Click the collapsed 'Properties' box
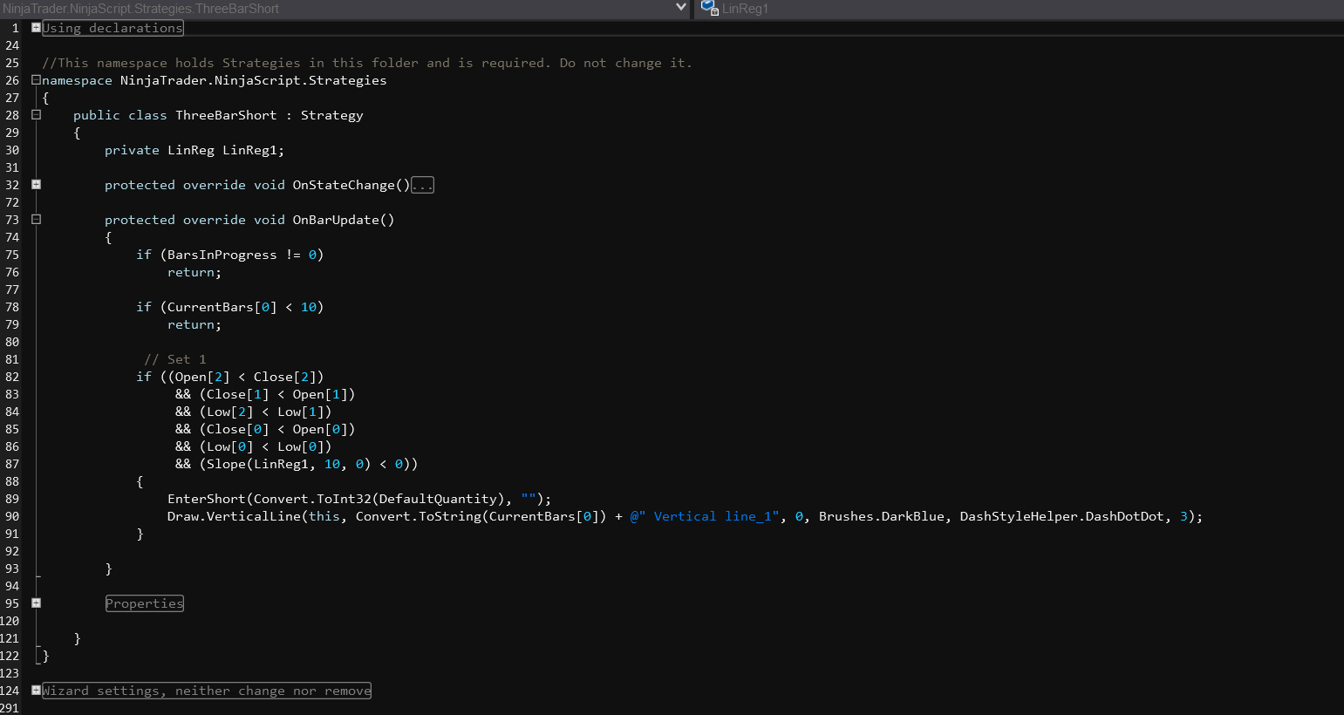This screenshot has height=715, width=1344. point(145,603)
